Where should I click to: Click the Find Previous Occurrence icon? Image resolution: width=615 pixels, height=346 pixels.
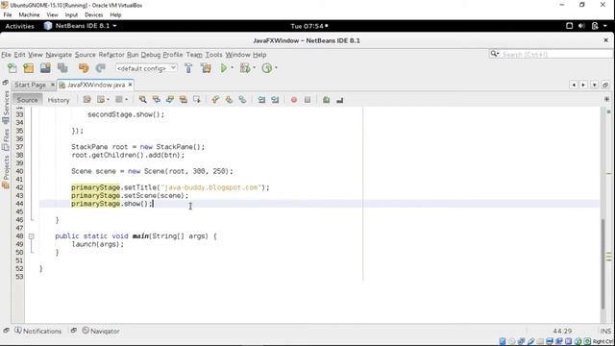coord(156,100)
